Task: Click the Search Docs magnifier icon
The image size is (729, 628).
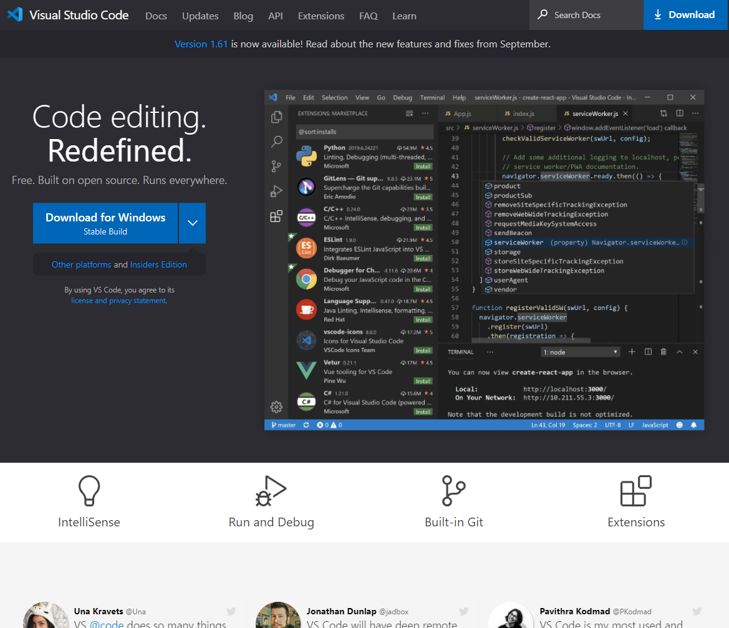Action: pos(542,14)
